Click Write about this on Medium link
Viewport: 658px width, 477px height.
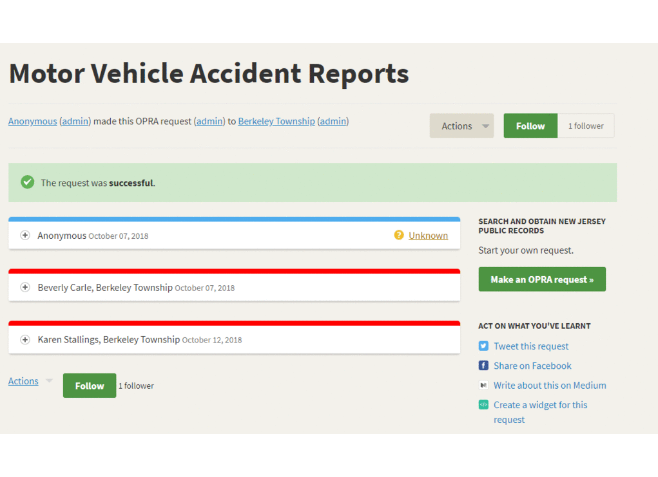[550, 385]
